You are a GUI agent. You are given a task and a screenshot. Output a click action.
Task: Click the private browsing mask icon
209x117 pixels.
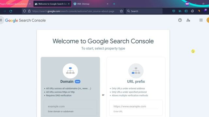(x=187, y=4)
